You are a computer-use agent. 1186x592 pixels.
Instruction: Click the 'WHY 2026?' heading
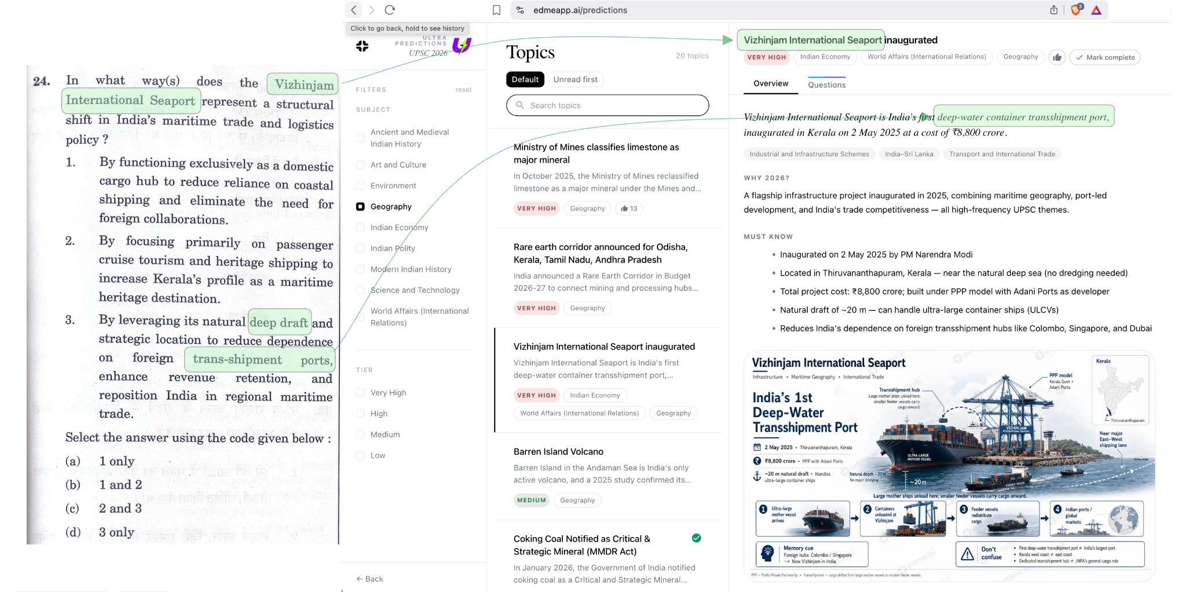[767, 178]
